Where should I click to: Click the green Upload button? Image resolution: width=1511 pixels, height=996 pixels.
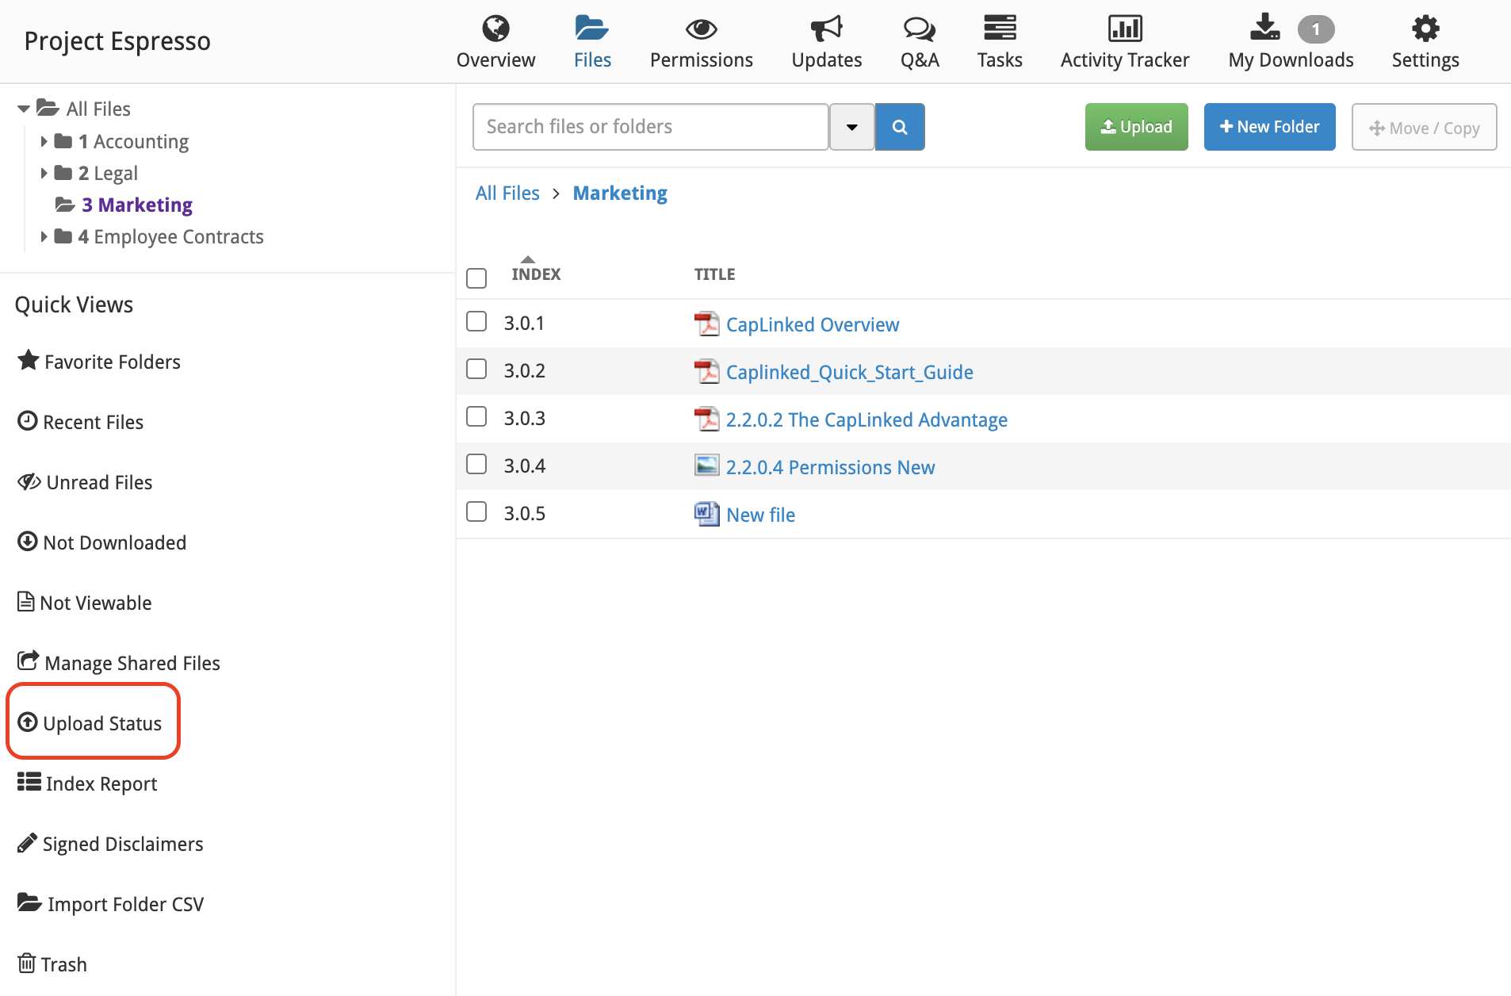(1136, 127)
